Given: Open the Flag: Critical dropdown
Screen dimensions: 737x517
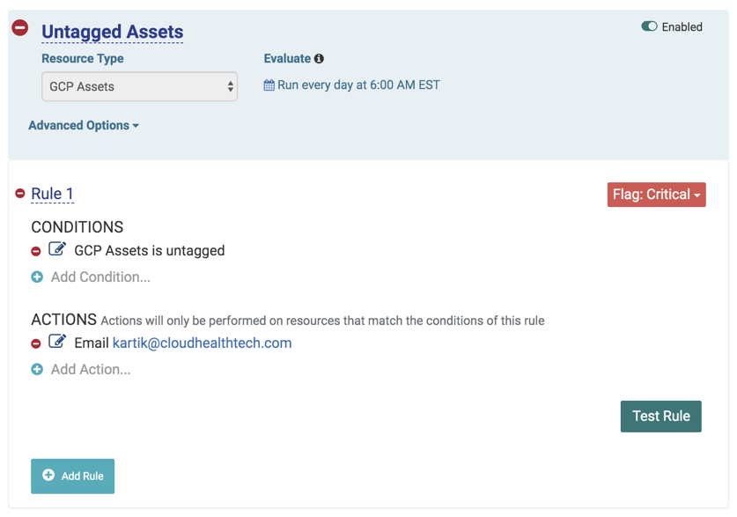Looking at the screenshot, I should 656,195.
